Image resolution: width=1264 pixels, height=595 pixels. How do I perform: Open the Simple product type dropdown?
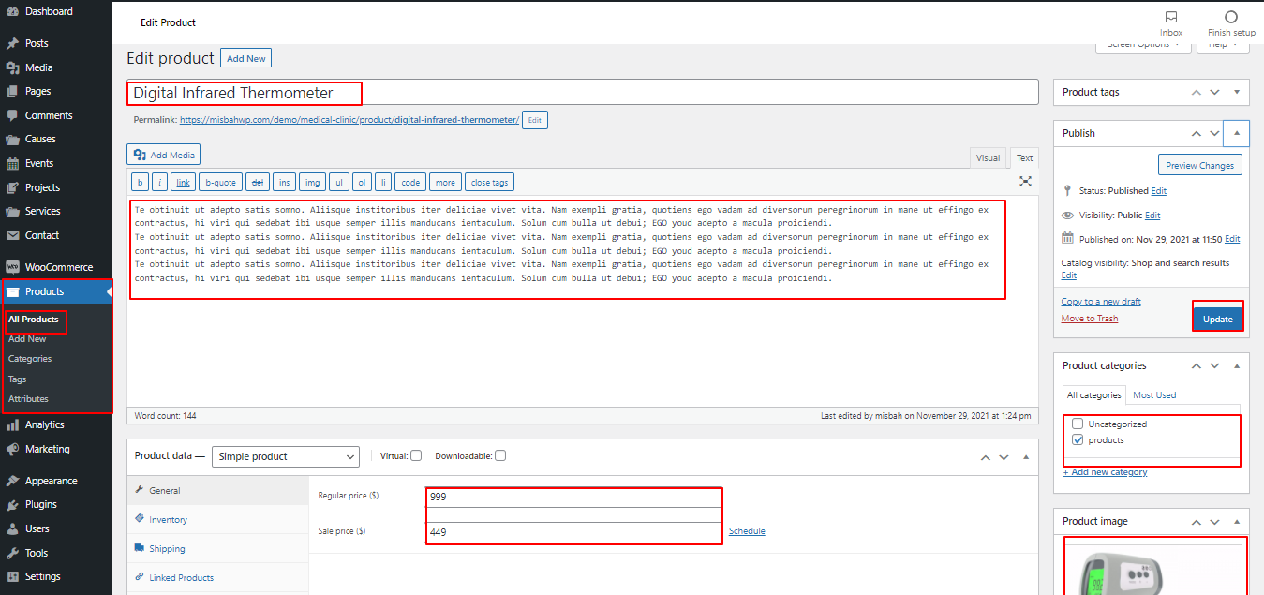pos(286,456)
